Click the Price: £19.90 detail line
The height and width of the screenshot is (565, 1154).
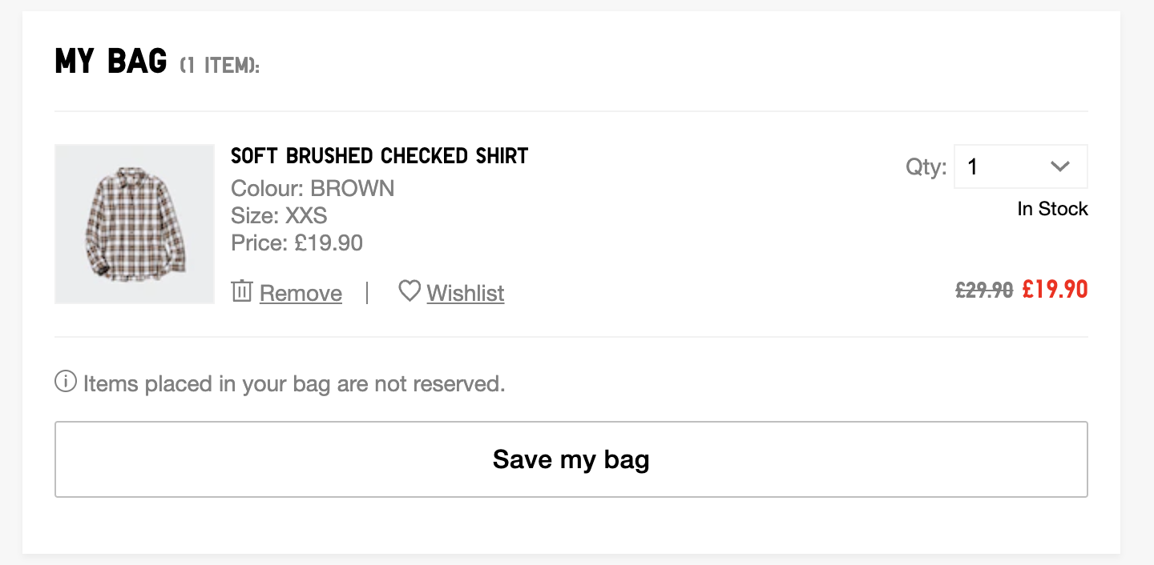(297, 242)
